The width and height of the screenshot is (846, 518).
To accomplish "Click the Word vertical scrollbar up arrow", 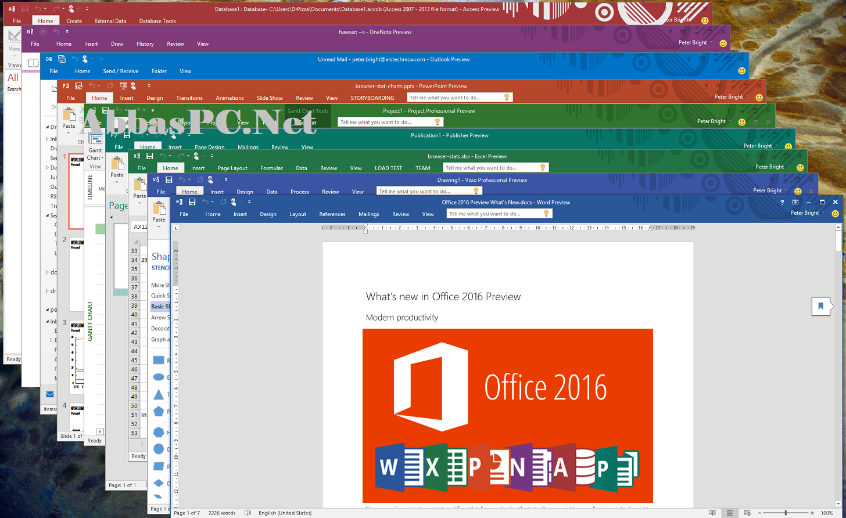I will (838, 228).
